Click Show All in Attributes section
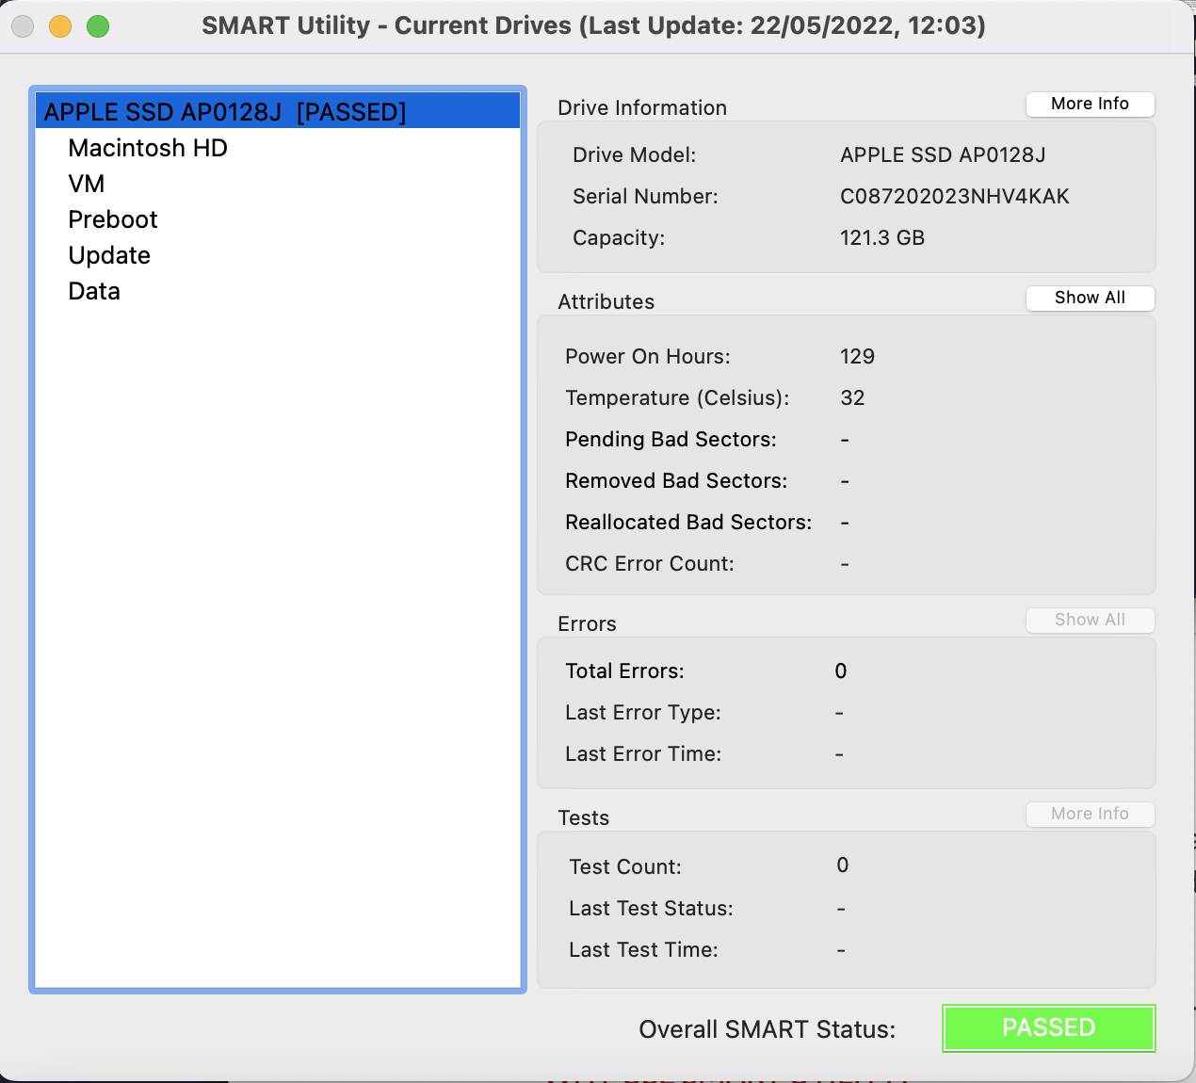 (x=1091, y=298)
